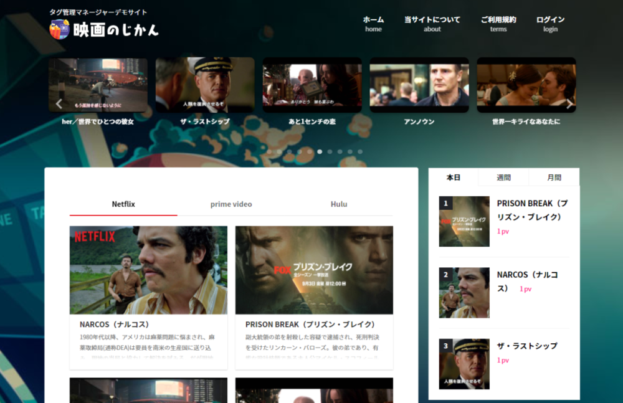Click NARCOS description text starting 1980年代以降

point(147,347)
